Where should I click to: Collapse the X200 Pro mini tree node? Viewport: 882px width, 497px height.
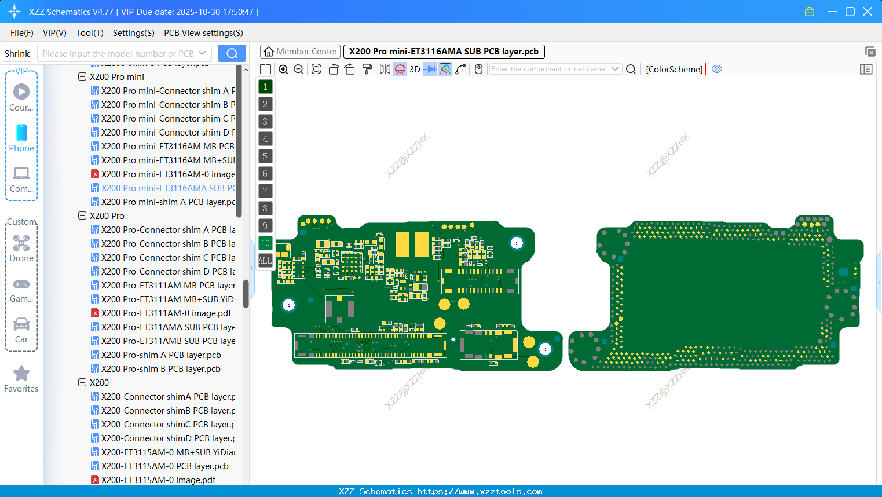click(x=82, y=76)
